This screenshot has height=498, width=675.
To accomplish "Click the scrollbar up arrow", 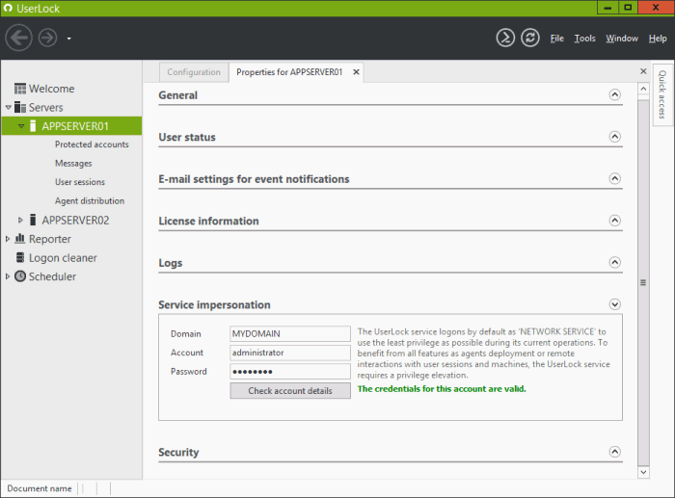I will (x=643, y=89).
